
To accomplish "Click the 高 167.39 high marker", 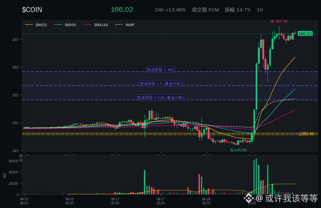I will [x=279, y=21].
